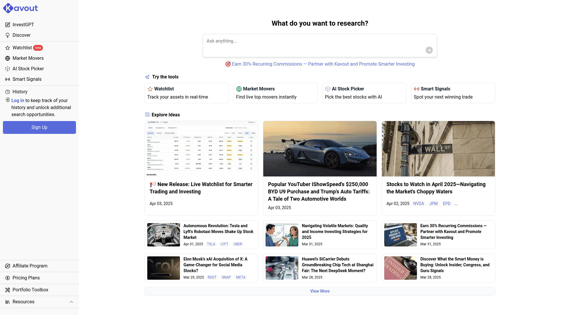561x315 pixels.
Task: Click the Watchlist star icon in sidebar
Action: coord(8,48)
